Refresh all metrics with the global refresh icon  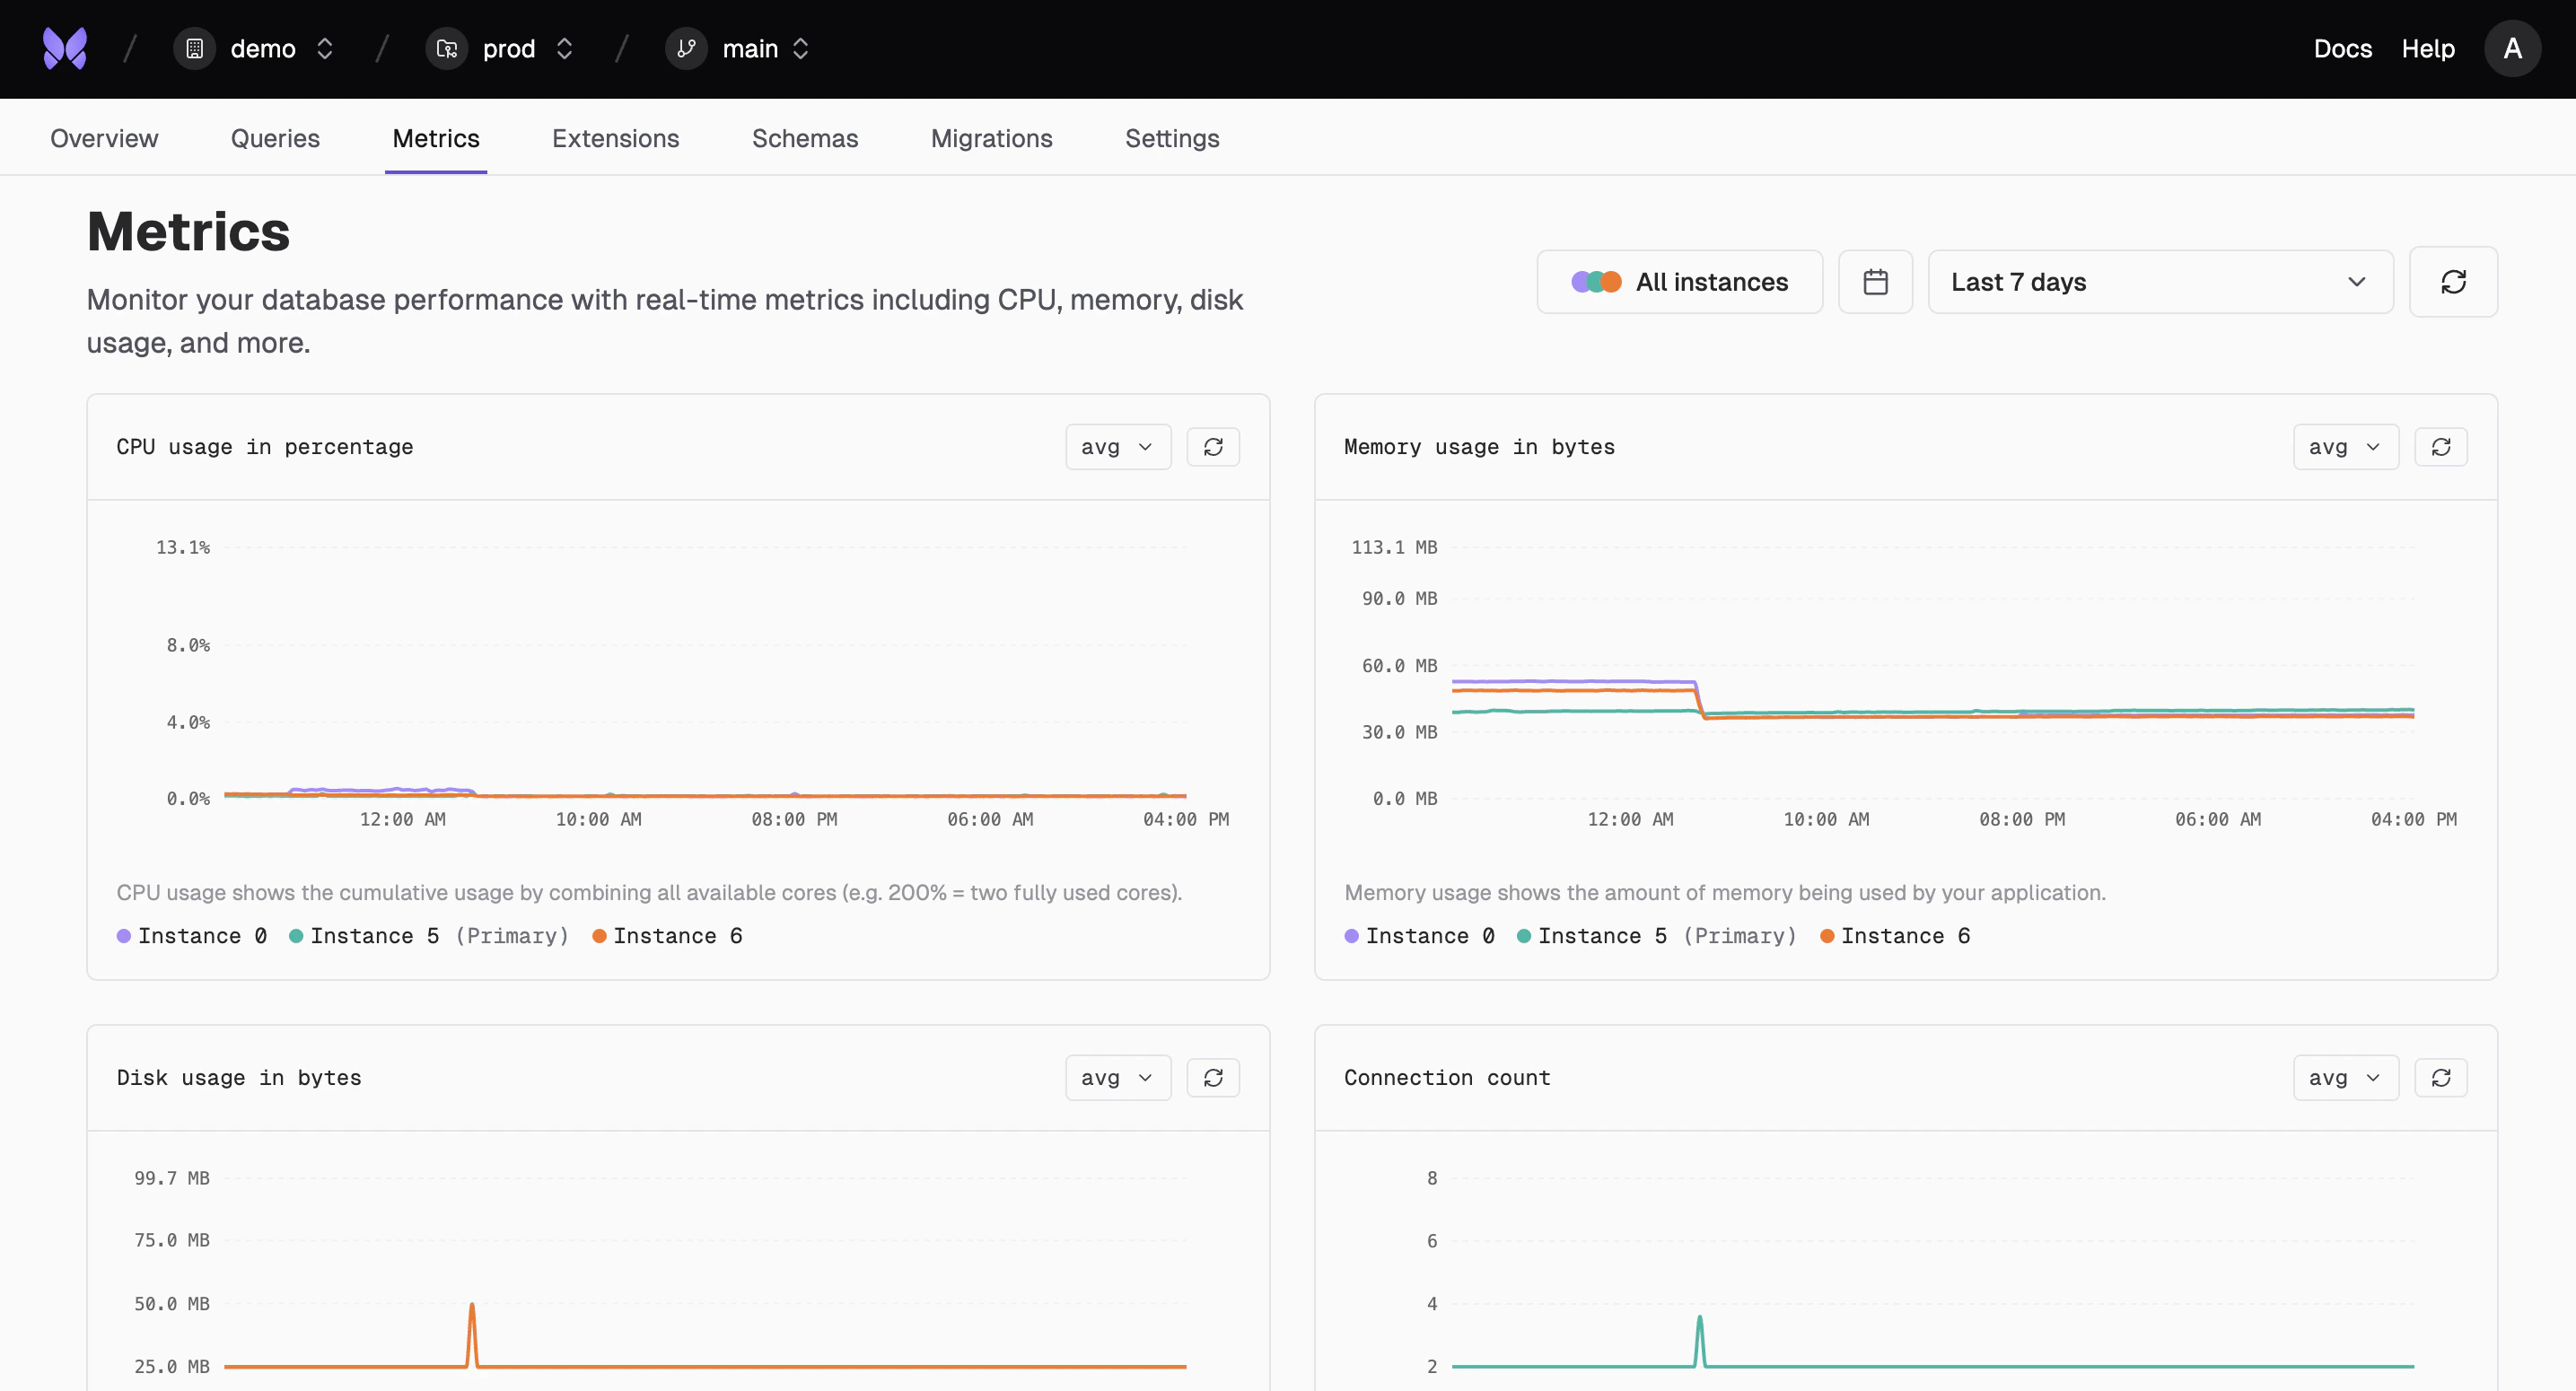[x=2453, y=281]
